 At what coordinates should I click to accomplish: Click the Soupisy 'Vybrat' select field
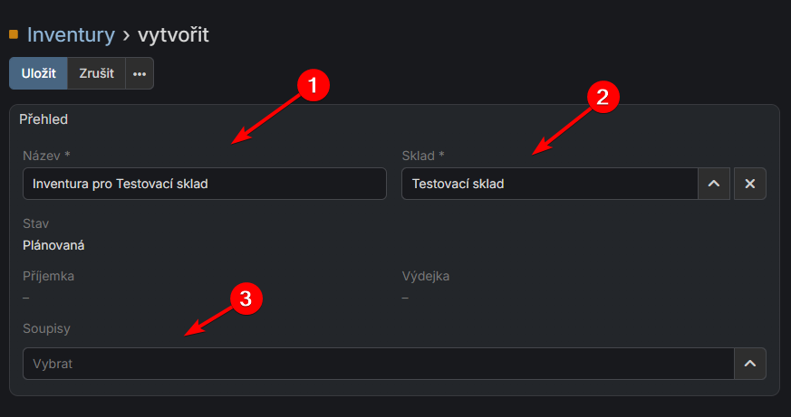click(377, 364)
